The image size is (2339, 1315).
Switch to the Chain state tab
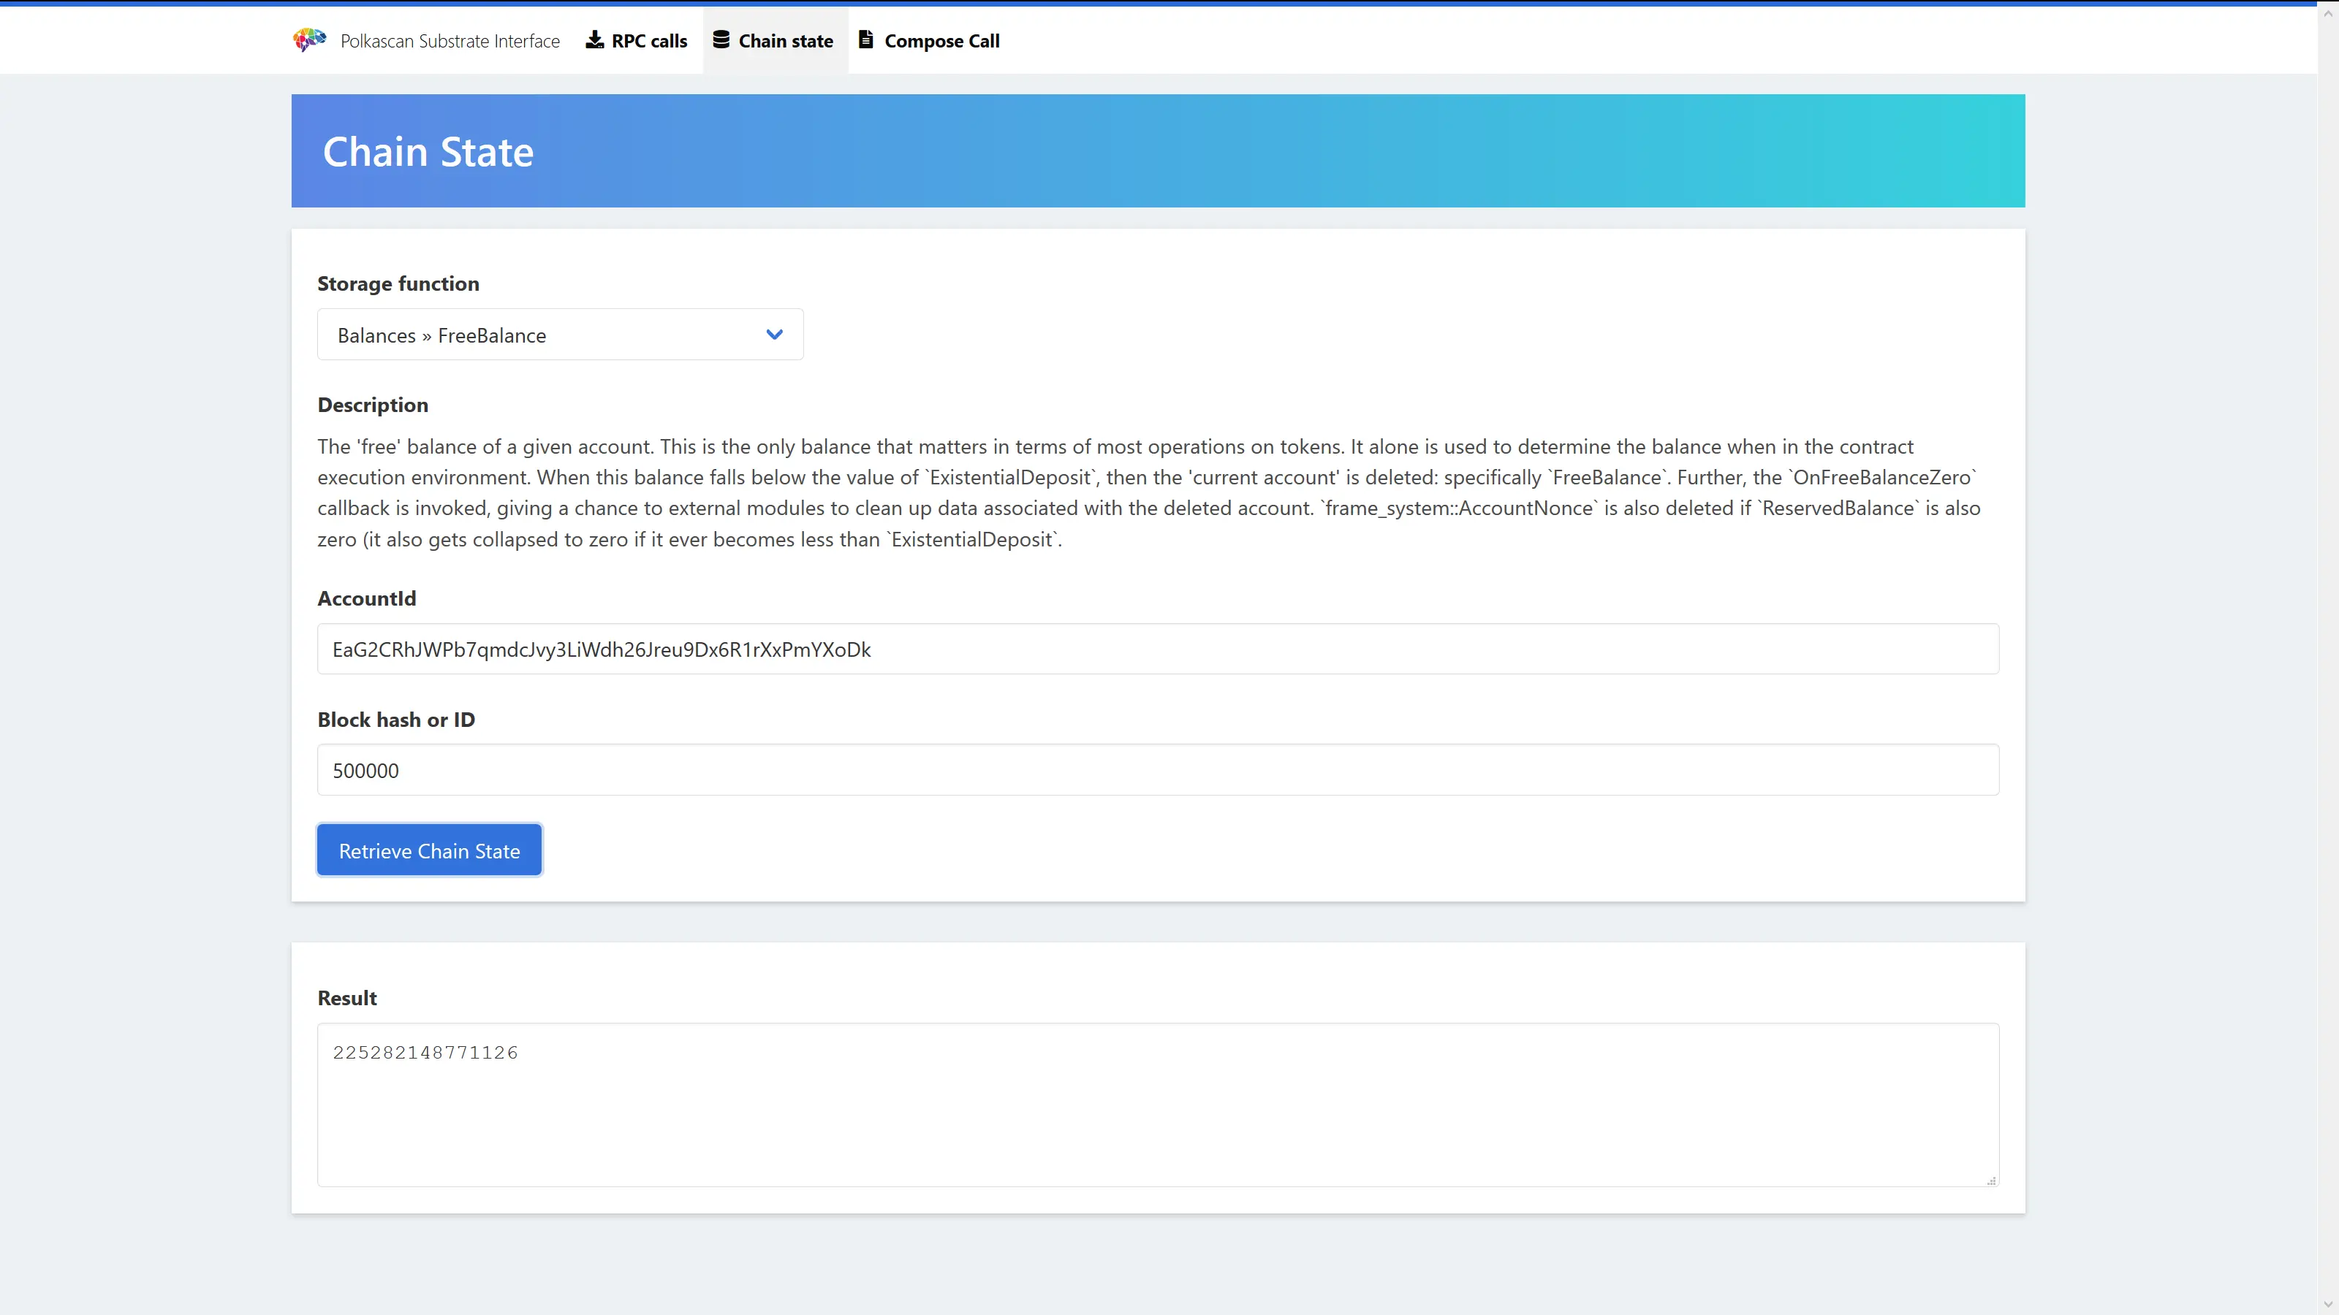[x=786, y=41]
